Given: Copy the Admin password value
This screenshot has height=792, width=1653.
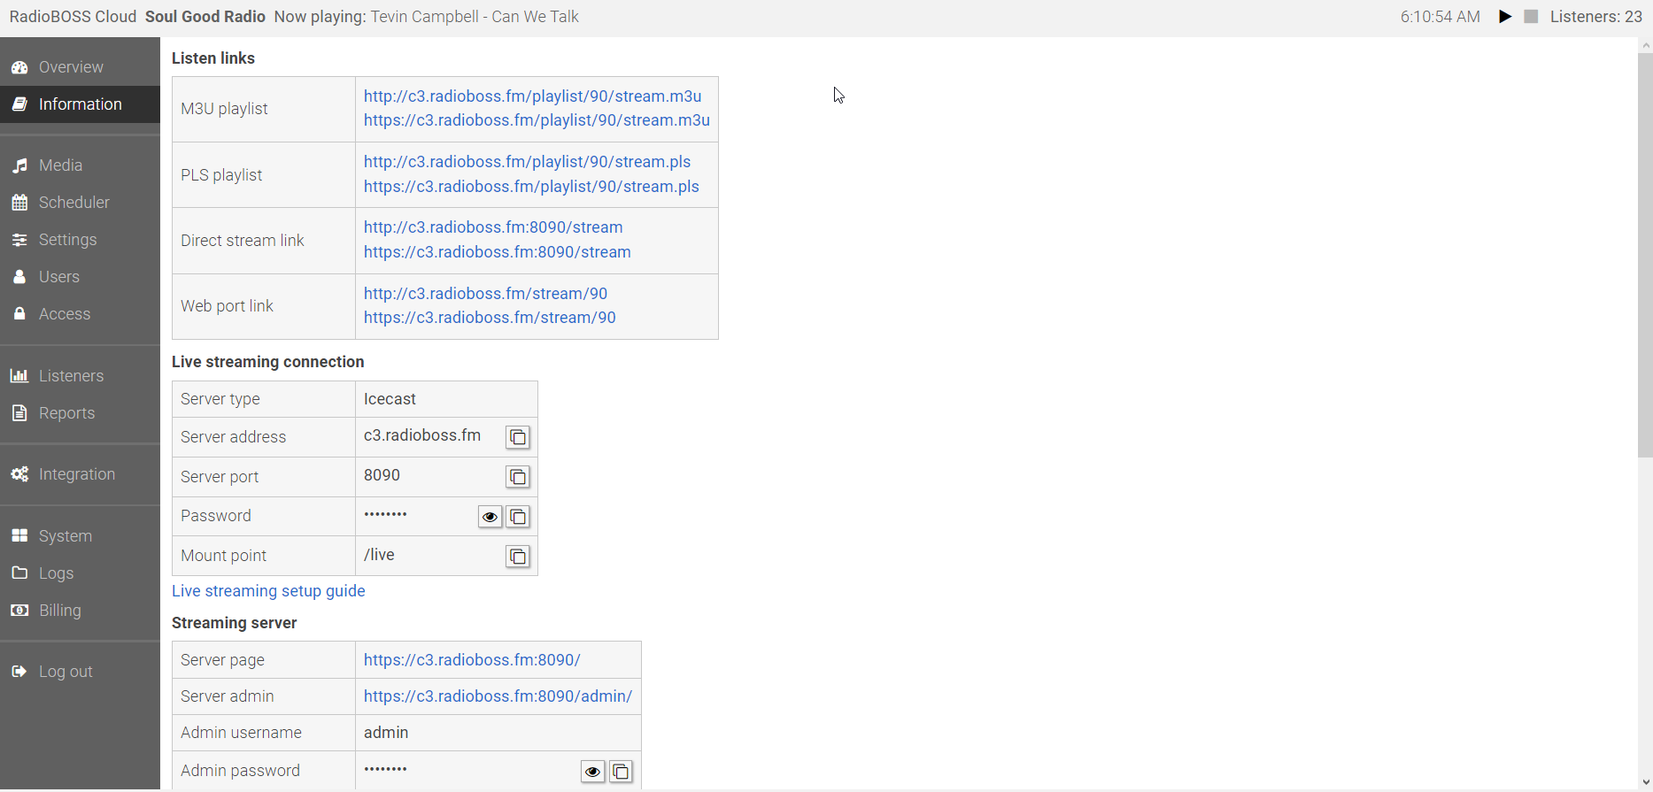Looking at the screenshot, I should 621,772.
